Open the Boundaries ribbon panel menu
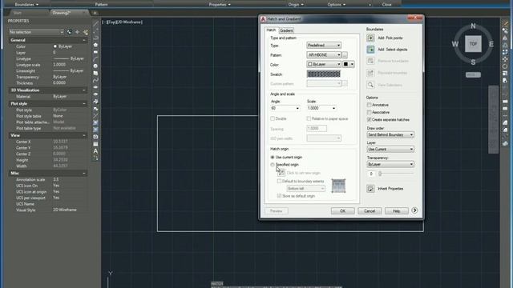The image size is (513, 288). (x=26, y=5)
